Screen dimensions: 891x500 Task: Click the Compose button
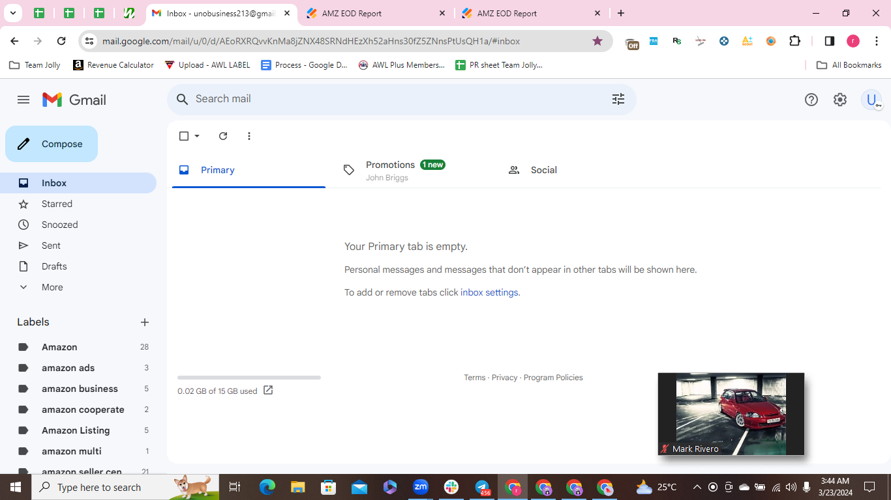coord(52,144)
